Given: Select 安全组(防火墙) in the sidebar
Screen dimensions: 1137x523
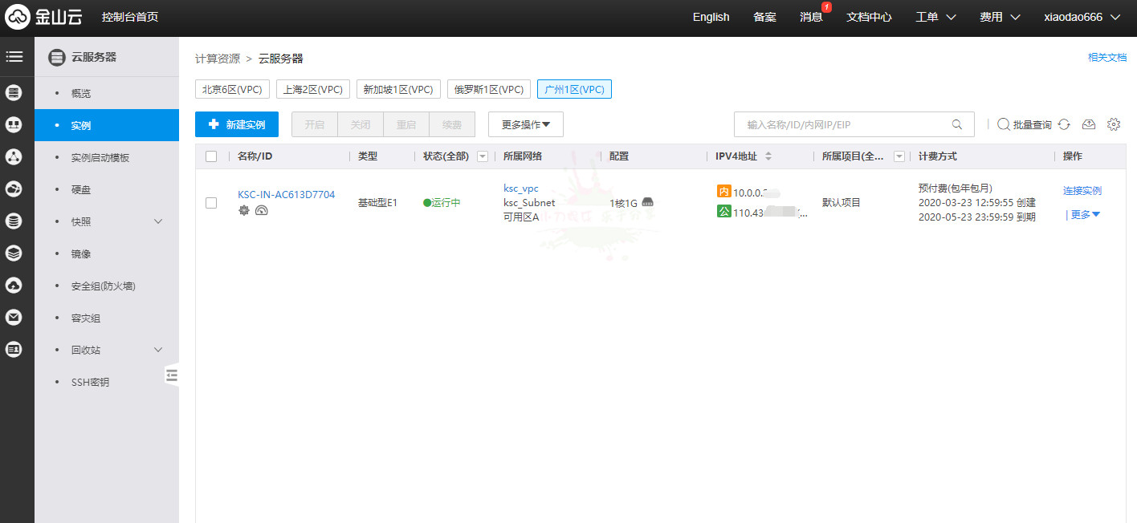Looking at the screenshot, I should 104,286.
